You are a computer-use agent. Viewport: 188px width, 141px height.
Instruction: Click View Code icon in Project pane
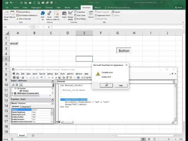tap(13, 85)
